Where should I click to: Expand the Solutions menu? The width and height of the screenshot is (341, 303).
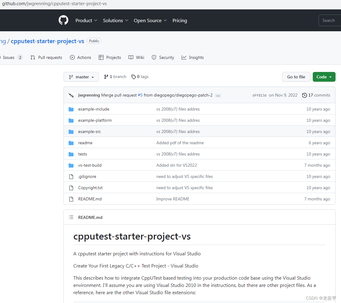click(x=115, y=20)
